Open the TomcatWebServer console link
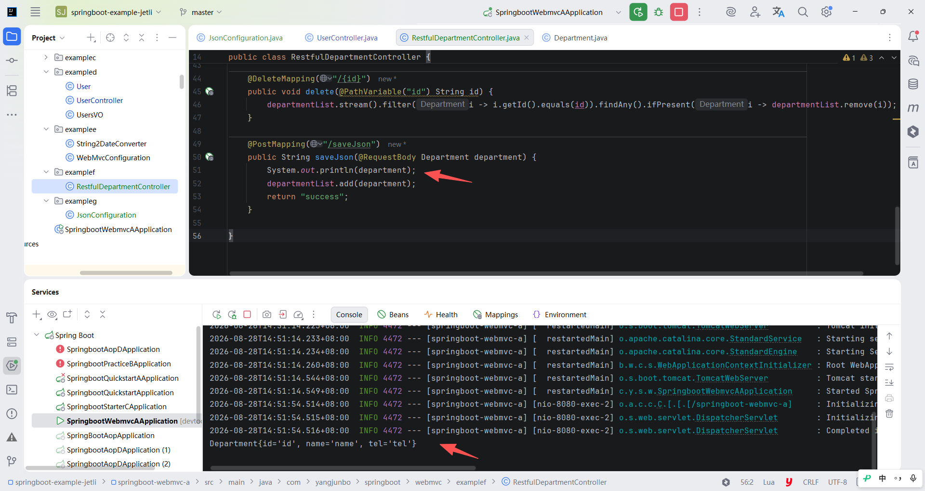Screen dimensions: 925x491 coord(732,378)
